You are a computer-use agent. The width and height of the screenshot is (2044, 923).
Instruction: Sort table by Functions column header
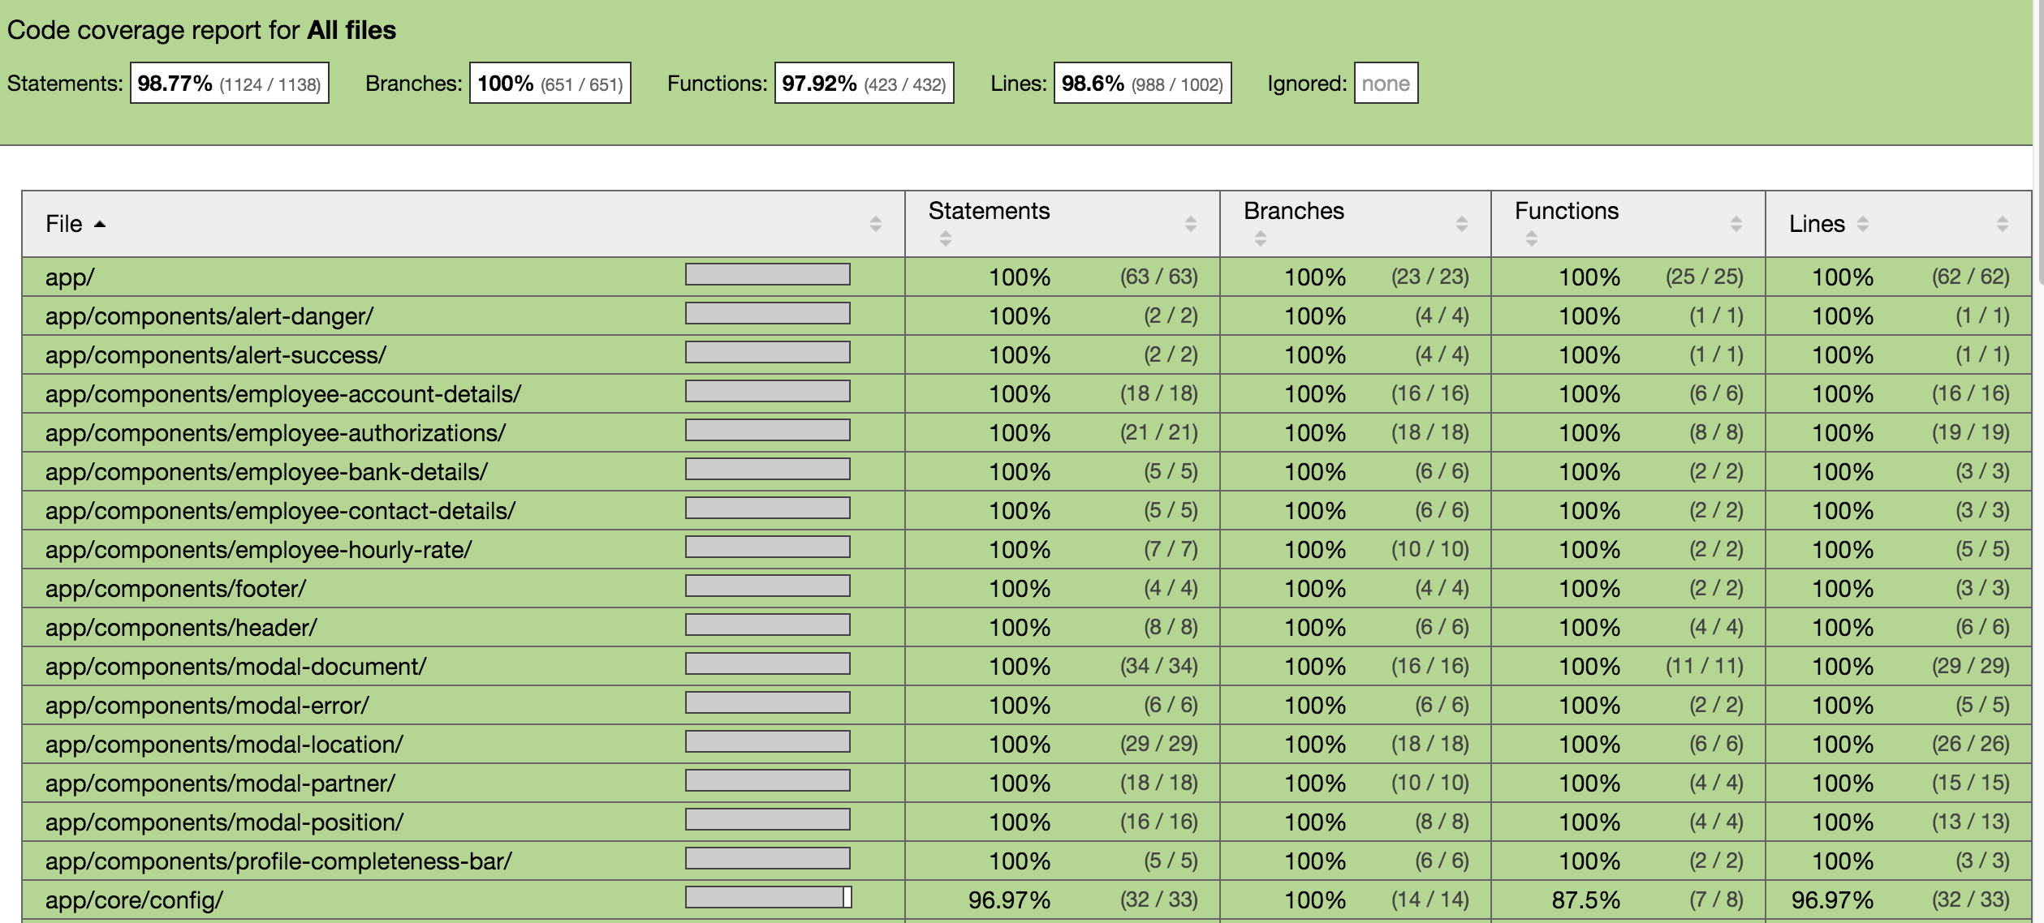[x=1566, y=211]
